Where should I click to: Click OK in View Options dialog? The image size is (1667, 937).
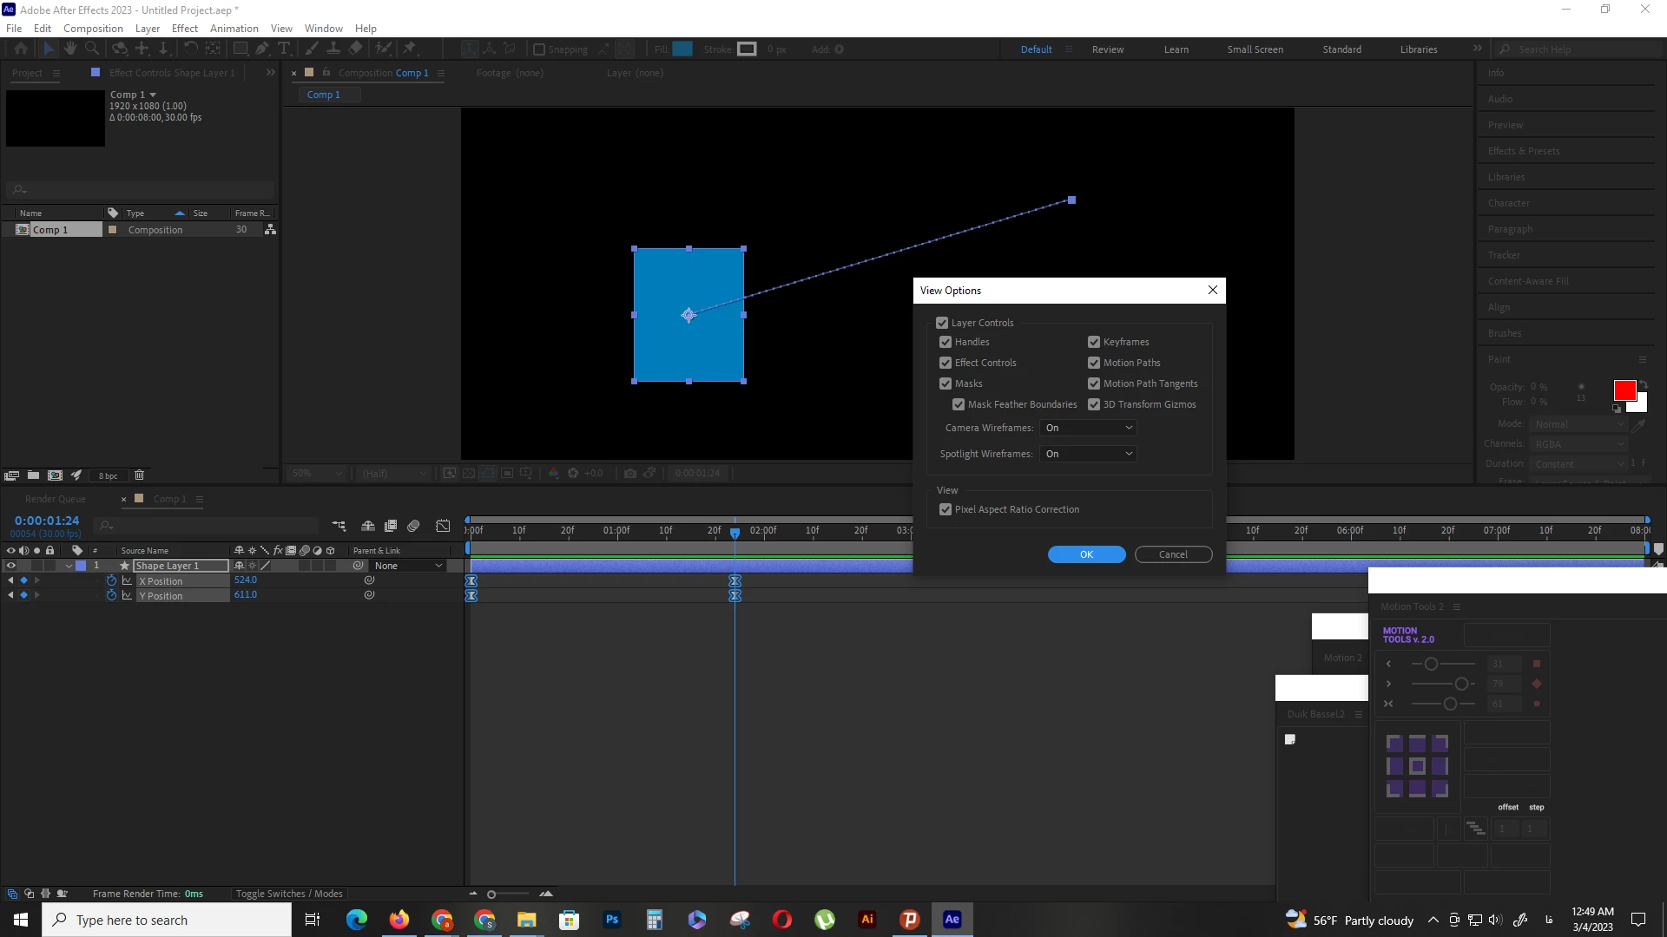coord(1086,554)
